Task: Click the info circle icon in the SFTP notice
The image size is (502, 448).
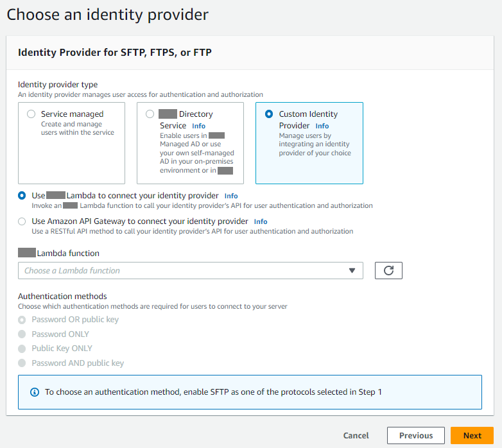Action: click(35, 392)
